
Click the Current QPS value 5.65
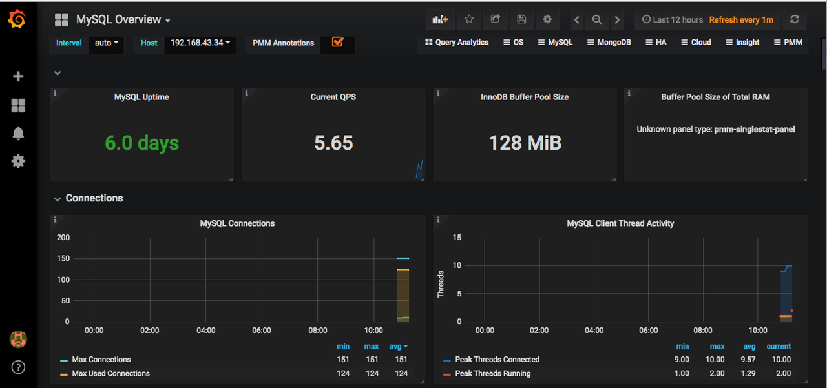[x=333, y=143]
